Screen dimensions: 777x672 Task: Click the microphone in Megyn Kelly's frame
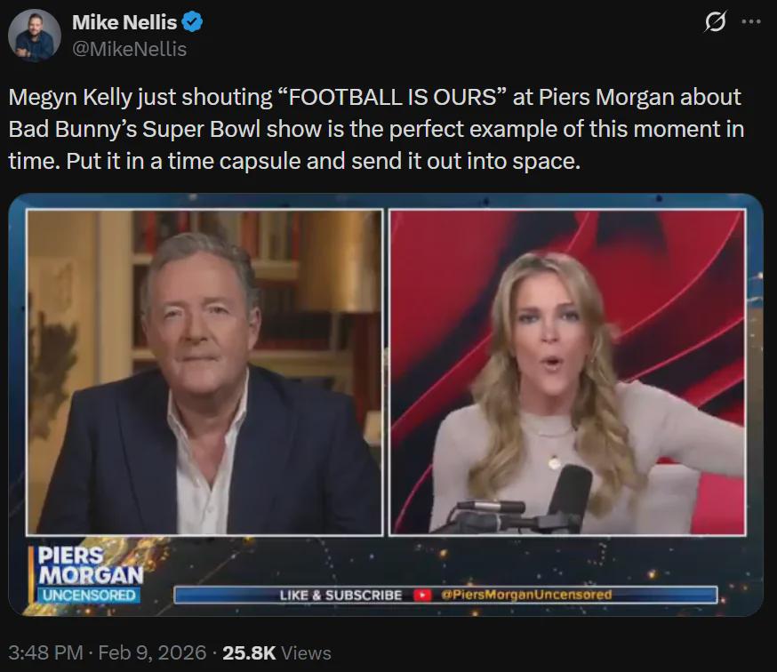tap(570, 492)
